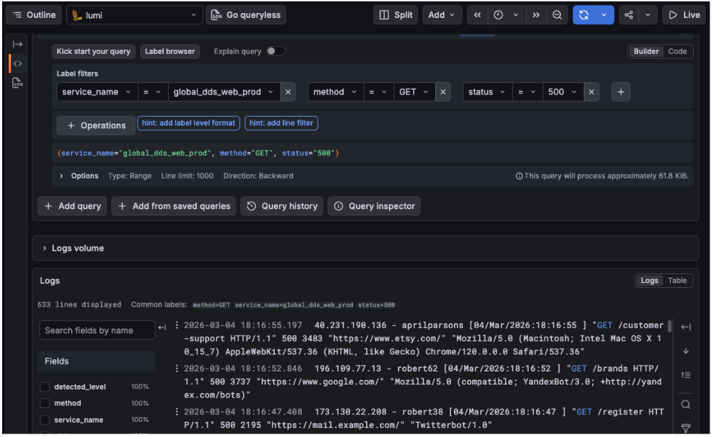713x437 pixels.
Task: Open the 500 value dropdown
Action: coord(562,92)
